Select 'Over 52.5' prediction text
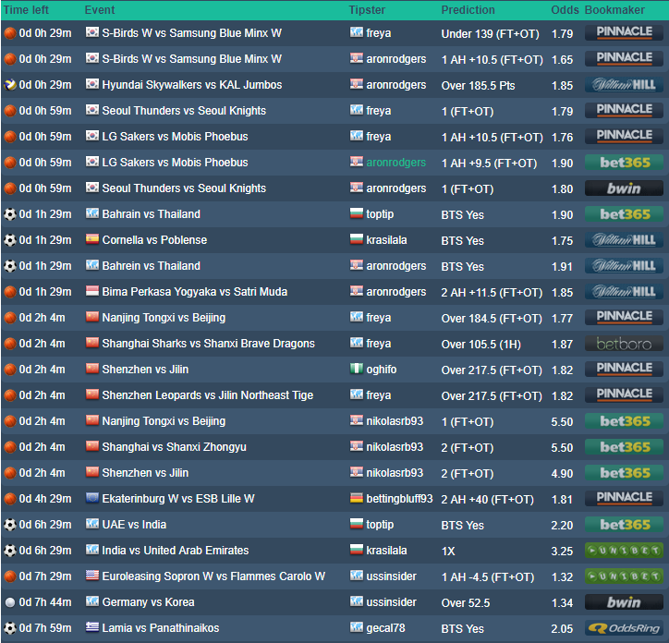Image resolution: width=669 pixels, height=643 pixels. coord(466,603)
